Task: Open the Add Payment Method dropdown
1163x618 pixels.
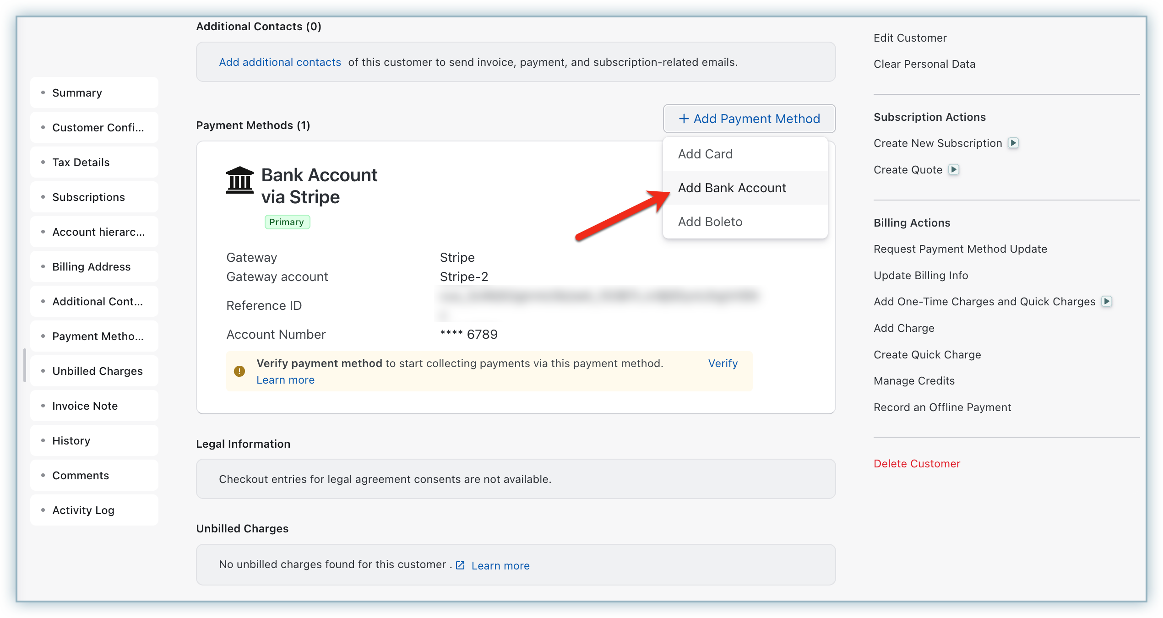Action: (x=749, y=119)
